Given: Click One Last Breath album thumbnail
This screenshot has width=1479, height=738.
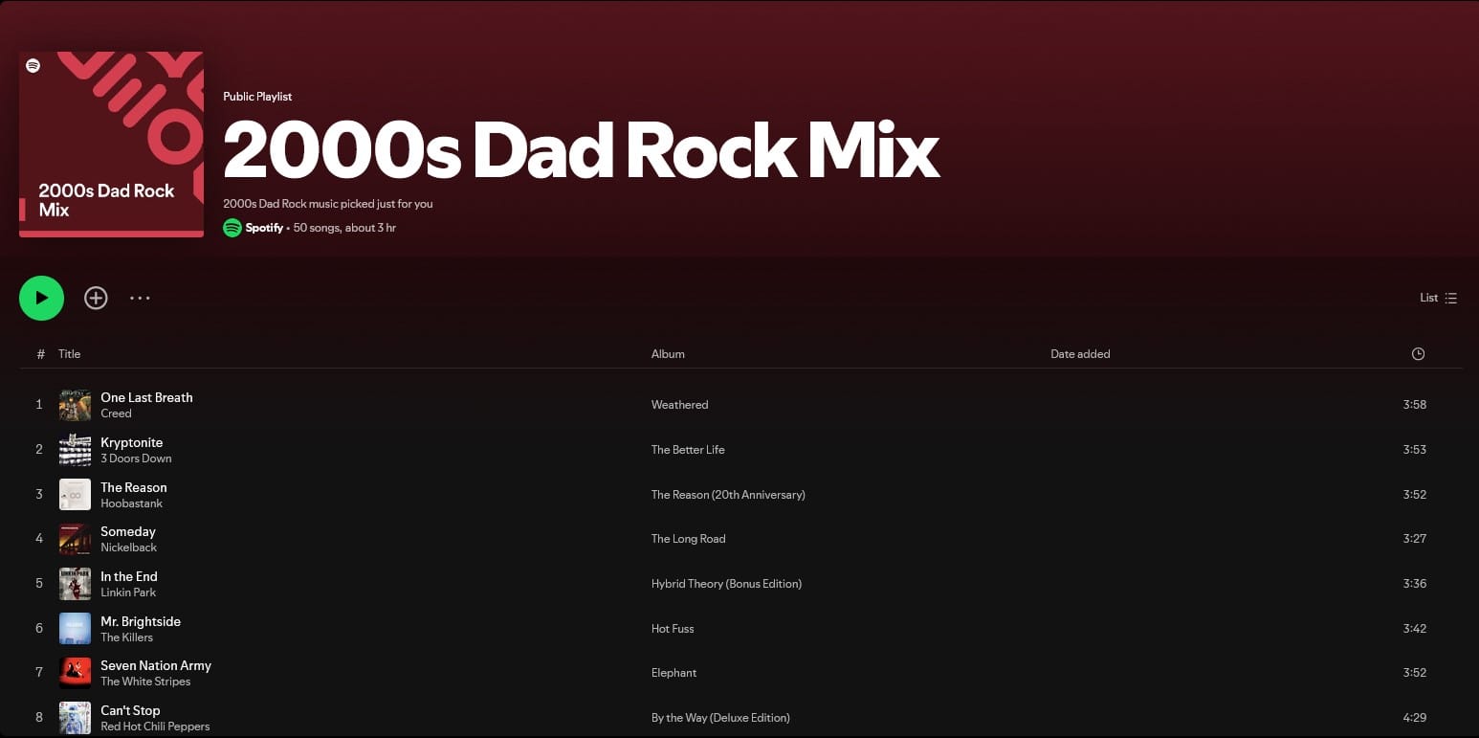Looking at the screenshot, I should (75, 405).
